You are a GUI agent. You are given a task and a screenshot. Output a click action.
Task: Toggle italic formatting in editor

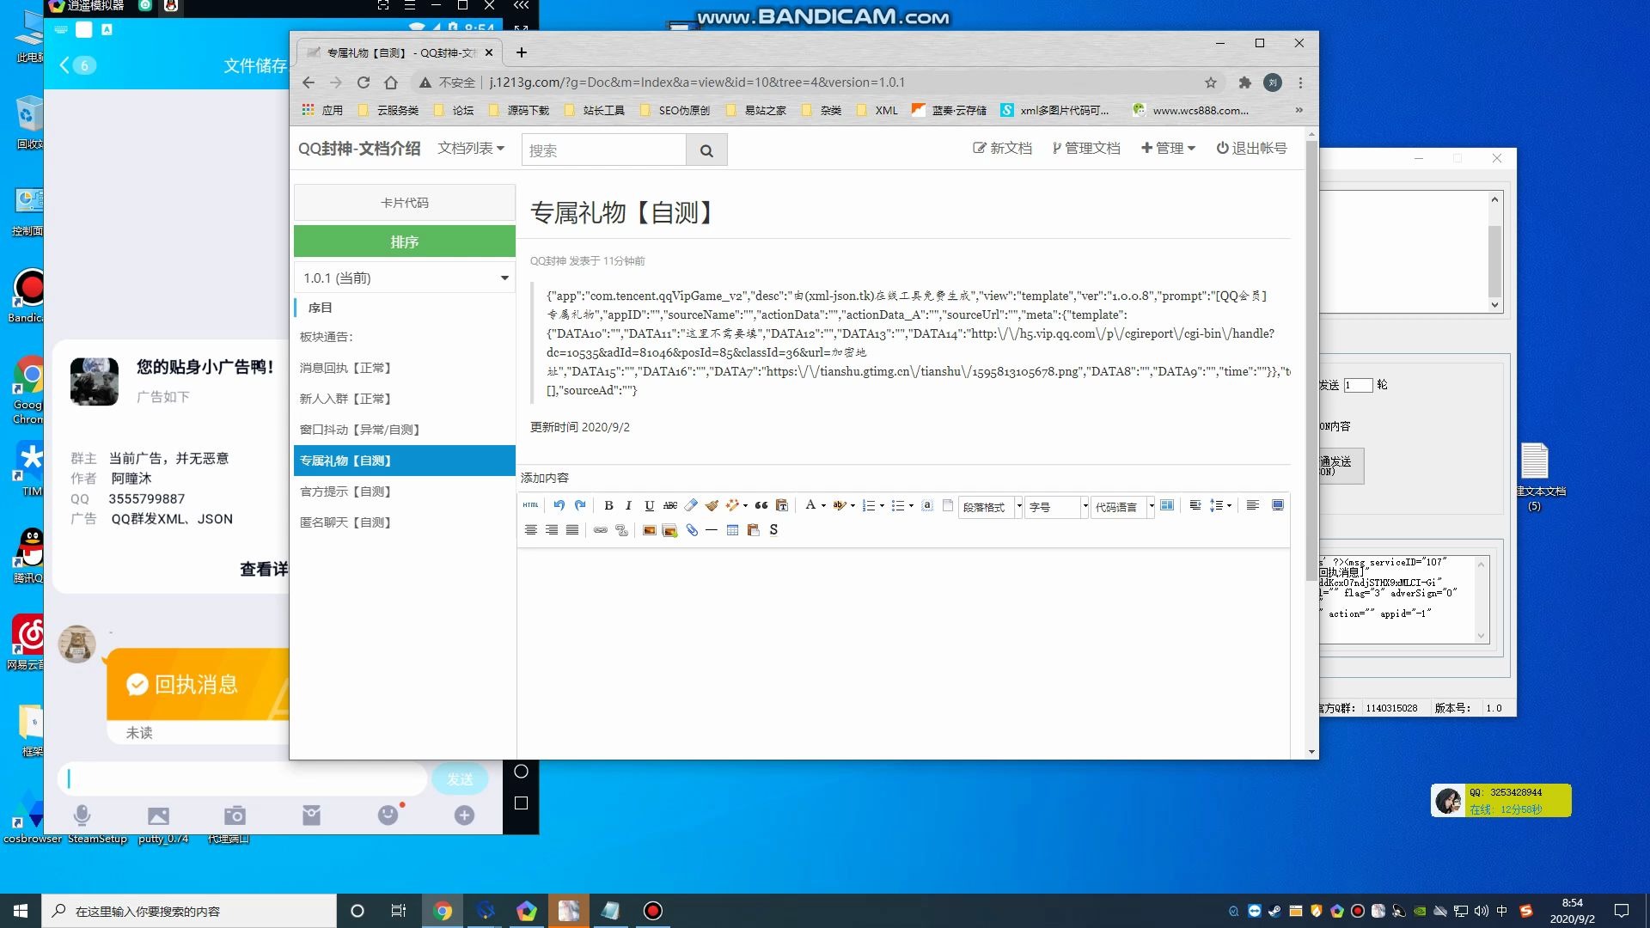point(628,505)
